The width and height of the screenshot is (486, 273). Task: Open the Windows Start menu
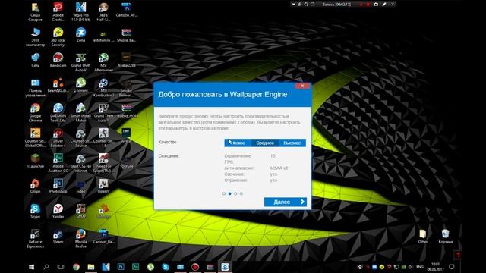[31, 267]
